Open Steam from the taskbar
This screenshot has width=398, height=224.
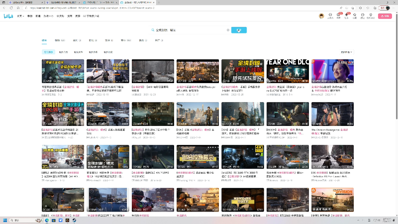coord(74,220)
